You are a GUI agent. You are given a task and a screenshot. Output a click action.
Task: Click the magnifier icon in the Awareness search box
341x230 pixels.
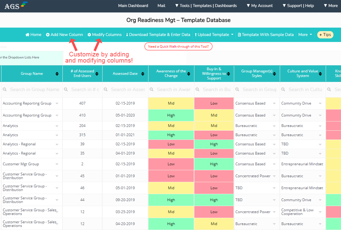(152, 89)
